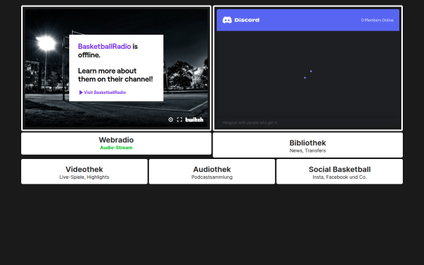Viewport: 424px width, 265px height.
Task: Click the green 'Audio-Stream' subtitle
Action: pos(117,148)
